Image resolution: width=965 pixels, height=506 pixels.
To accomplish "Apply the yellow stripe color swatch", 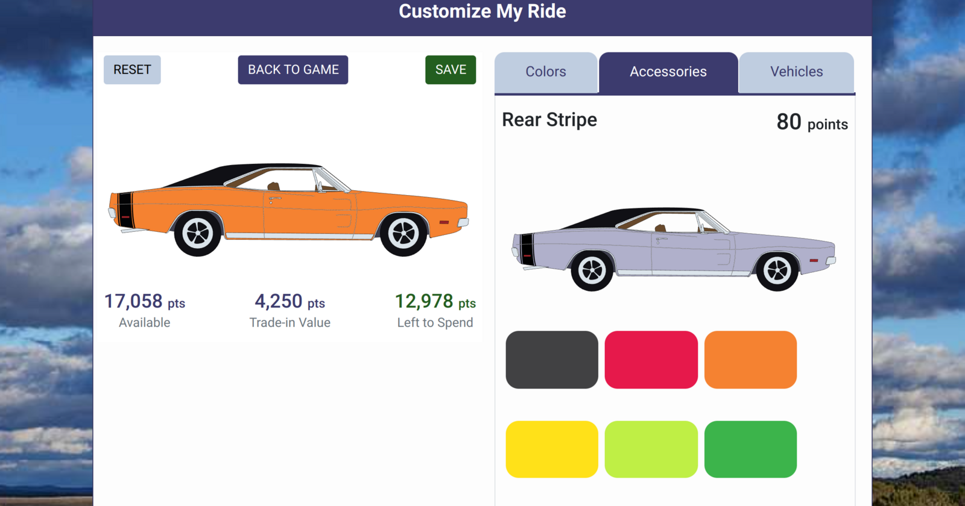I will 552,449.
